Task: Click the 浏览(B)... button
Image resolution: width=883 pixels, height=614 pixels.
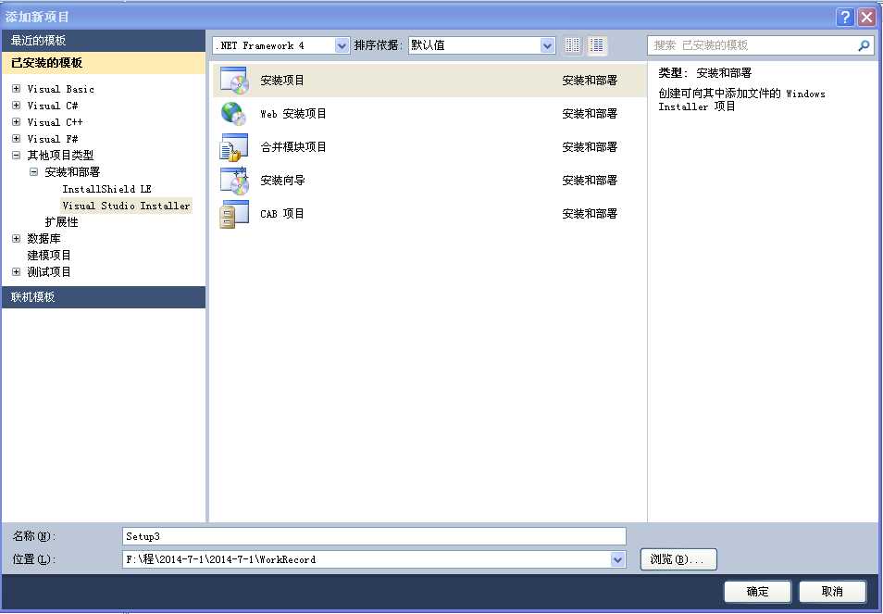Action: click(x=678, y=559)
